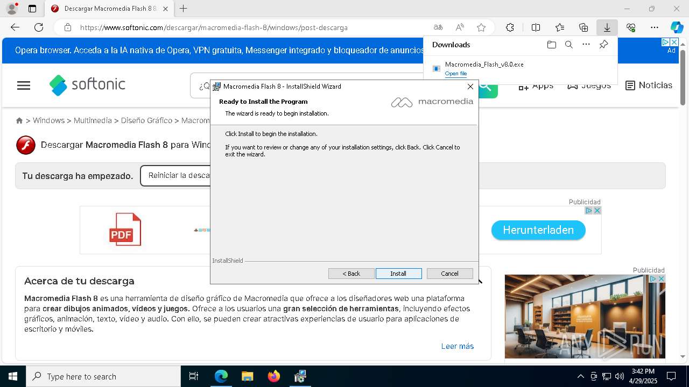Open Softonic hamburger menu
This screenshot has width=689, height=387.
[24, 85]
